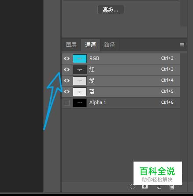Screen dimensions: 193x196
Task: Toggle visibility of the 蓝 channel
Action: [x=67, y=91]
